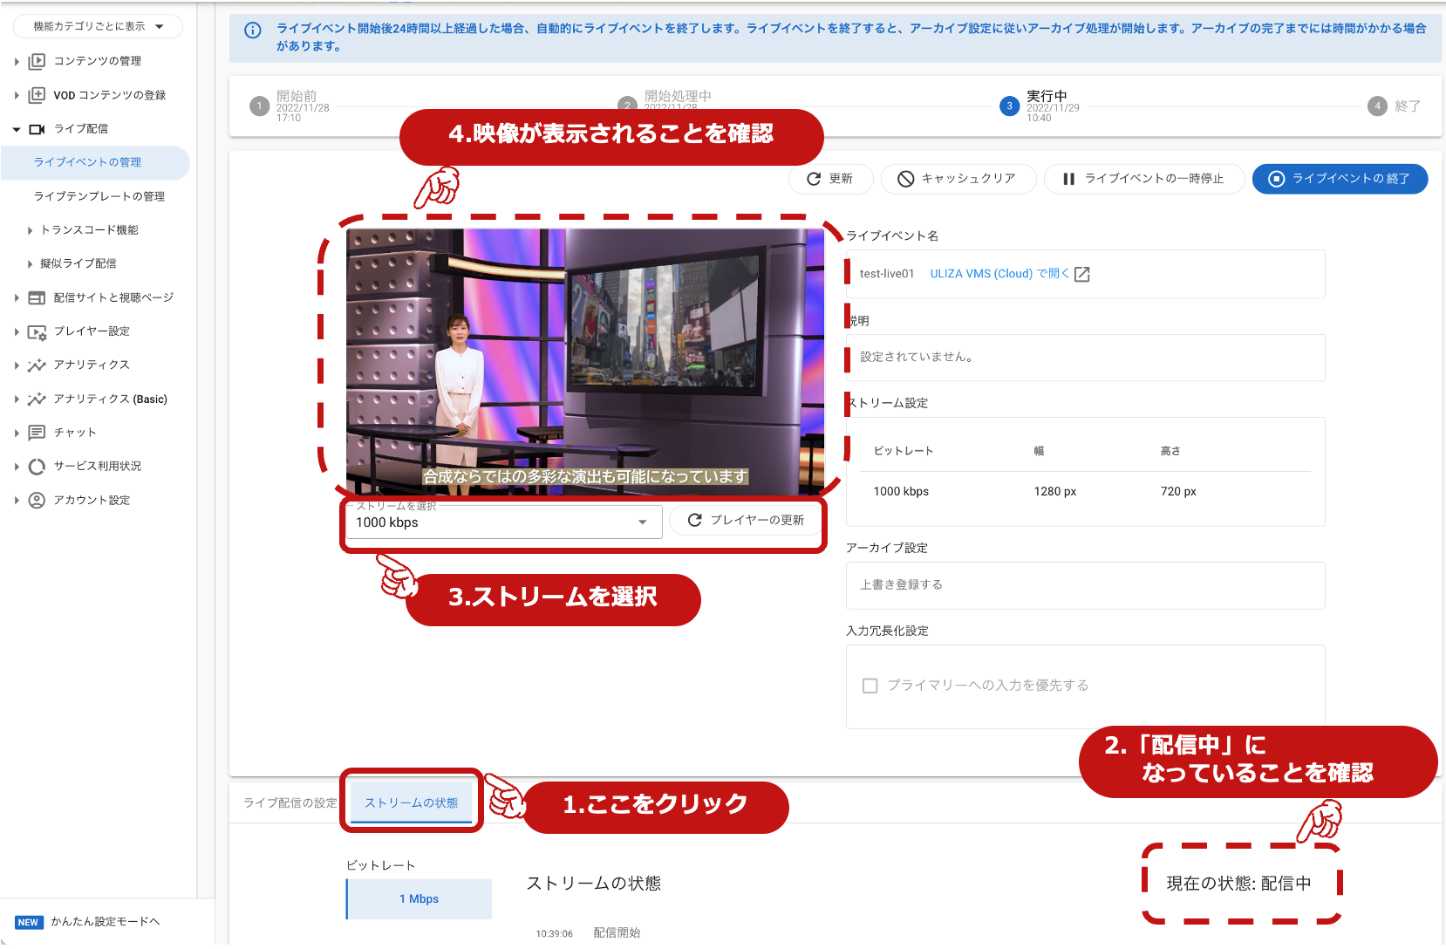Expand アナリティクス (Basic) arrow
1446x949 pixels.
[17, 399]
